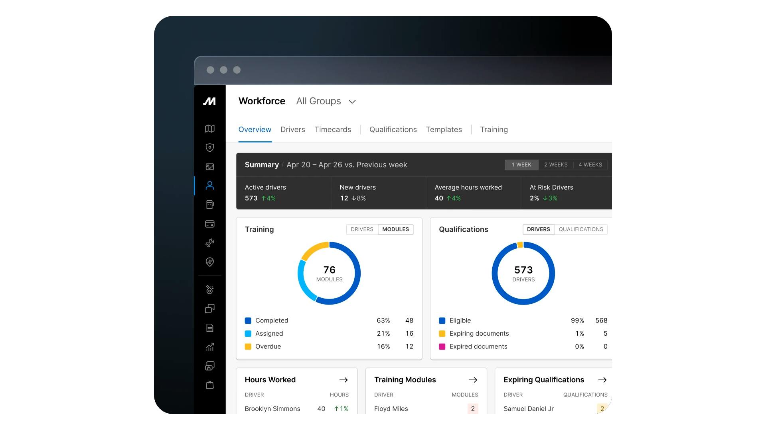Switch to the Timecards tab
766x430 pixels.
point(333,130)
